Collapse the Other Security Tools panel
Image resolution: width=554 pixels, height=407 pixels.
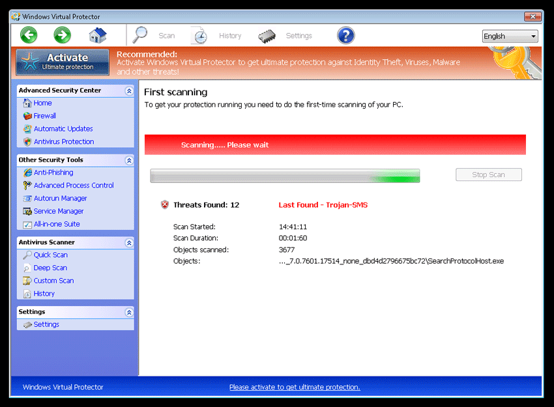point(129,160)
